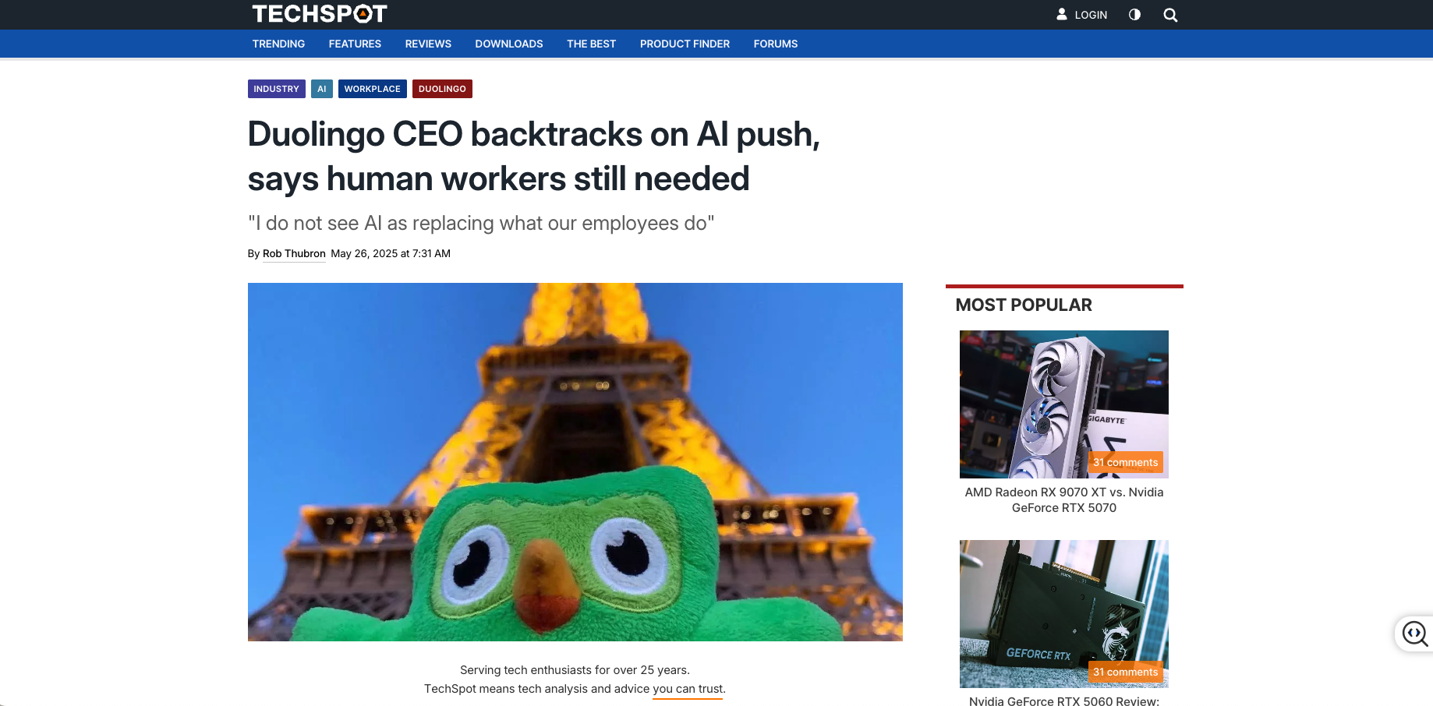Open author Rob Thubron's profile
The width and height of the screenshot is (1433, 706).
[x=294, y=253]
